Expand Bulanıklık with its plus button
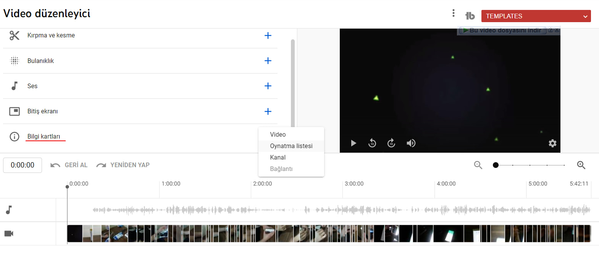The image size is (599, 266). (268, 61)
